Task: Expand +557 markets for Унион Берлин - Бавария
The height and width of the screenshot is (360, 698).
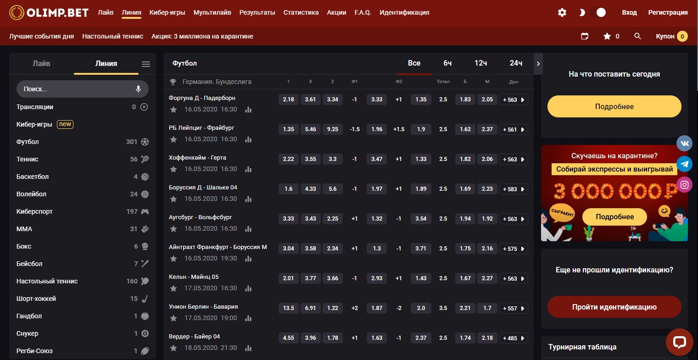Action: [513, 308]
